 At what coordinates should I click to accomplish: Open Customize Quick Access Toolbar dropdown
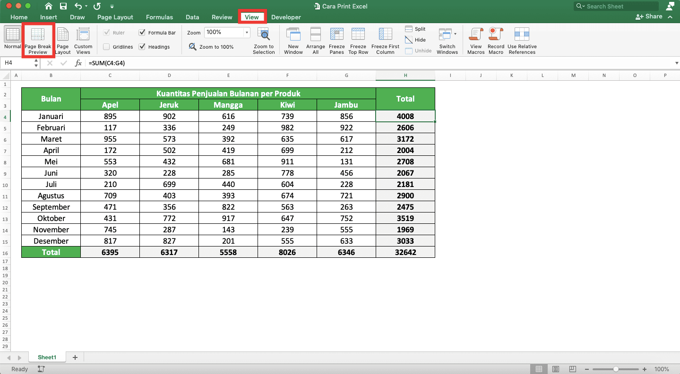point(112,7)
